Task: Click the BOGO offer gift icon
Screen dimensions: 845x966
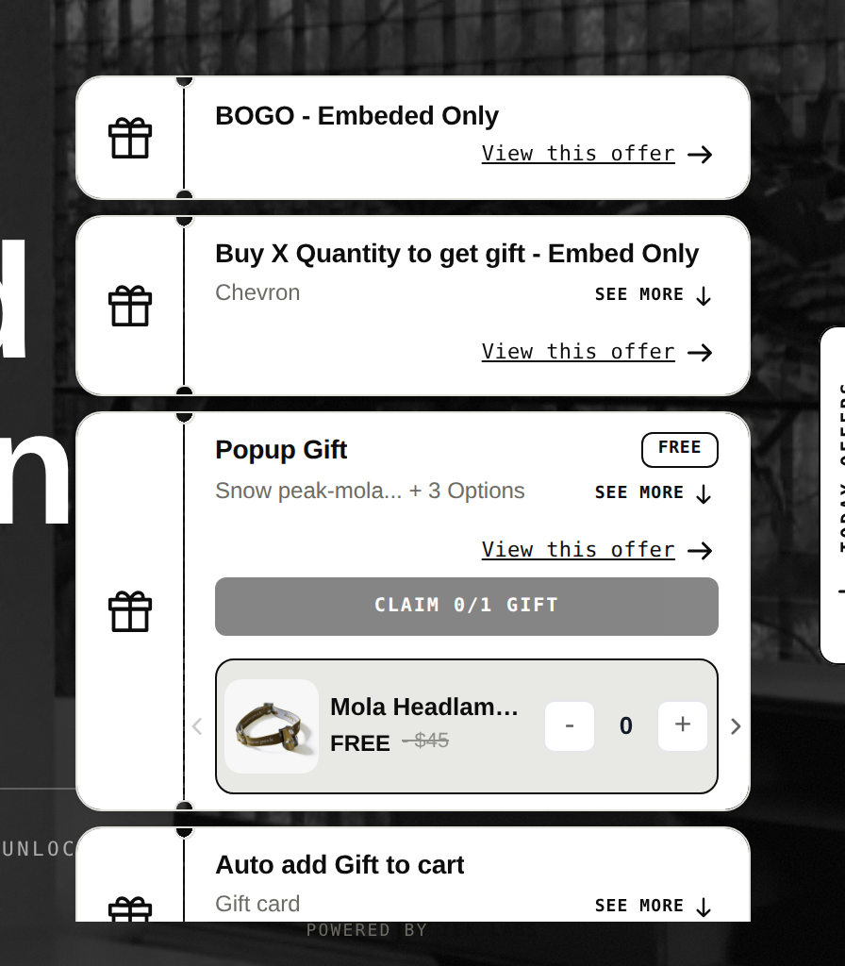Action: tap(130, 138)
